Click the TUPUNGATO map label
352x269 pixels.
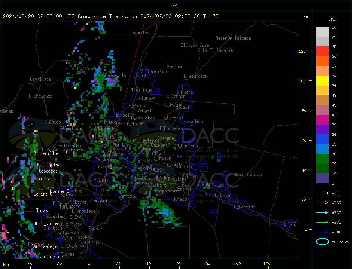point(70,207)
